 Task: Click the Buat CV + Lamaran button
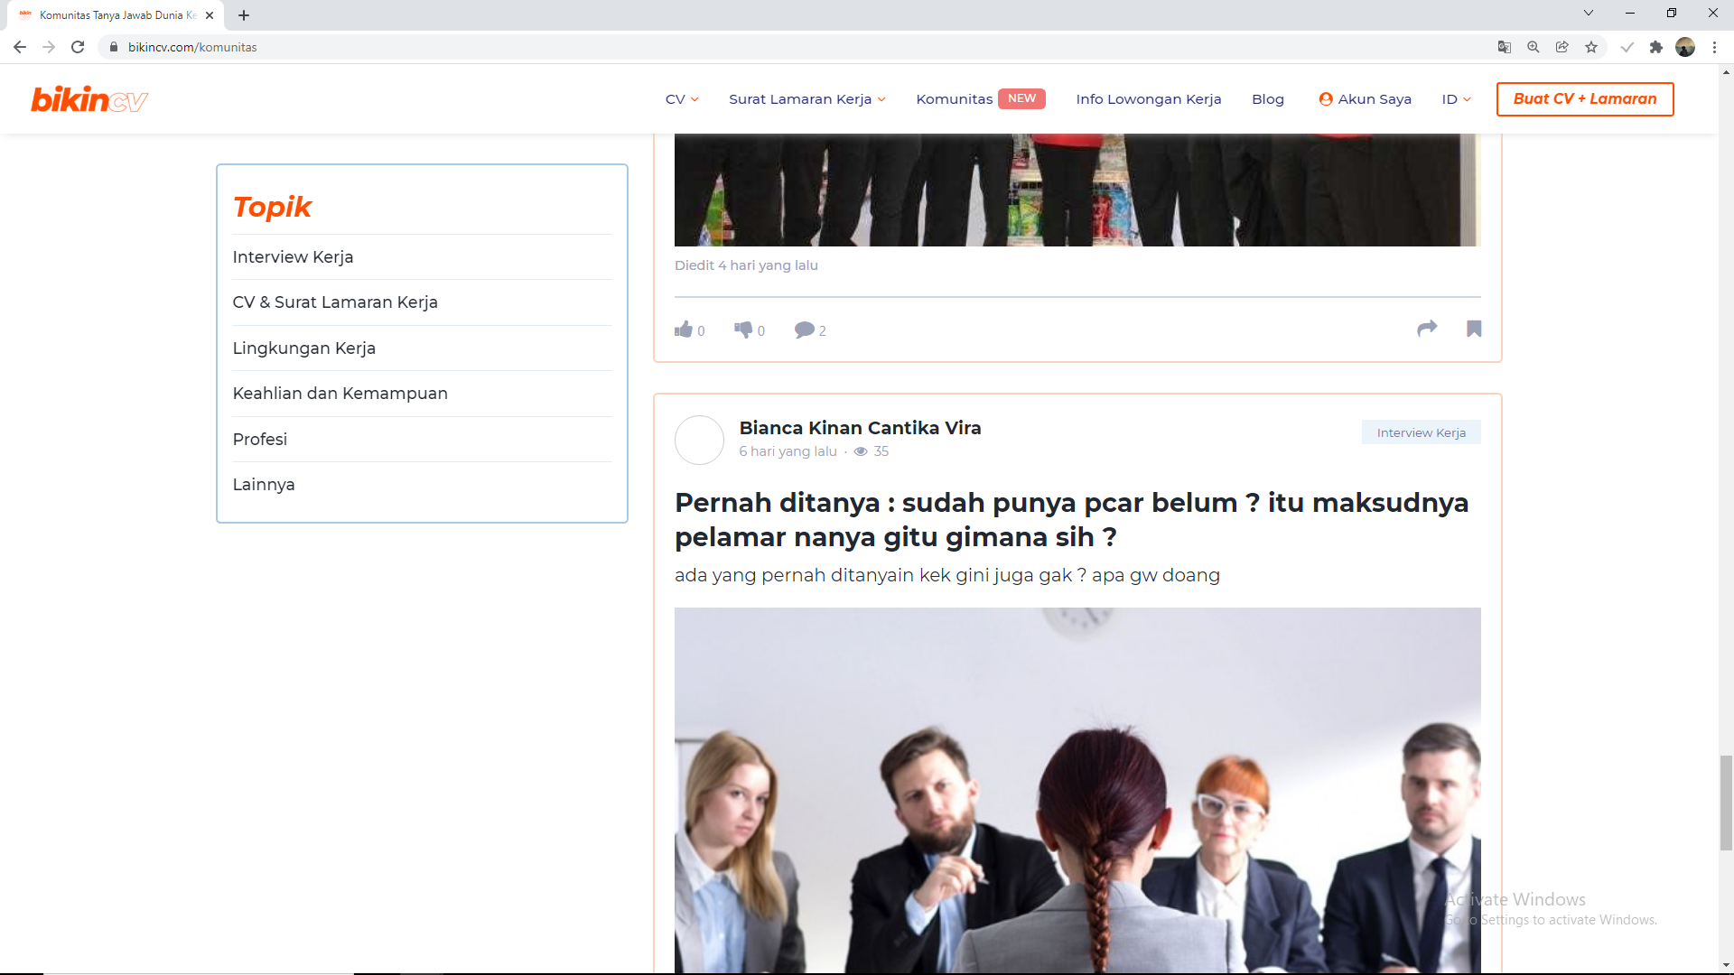(x=1585, y=99)
